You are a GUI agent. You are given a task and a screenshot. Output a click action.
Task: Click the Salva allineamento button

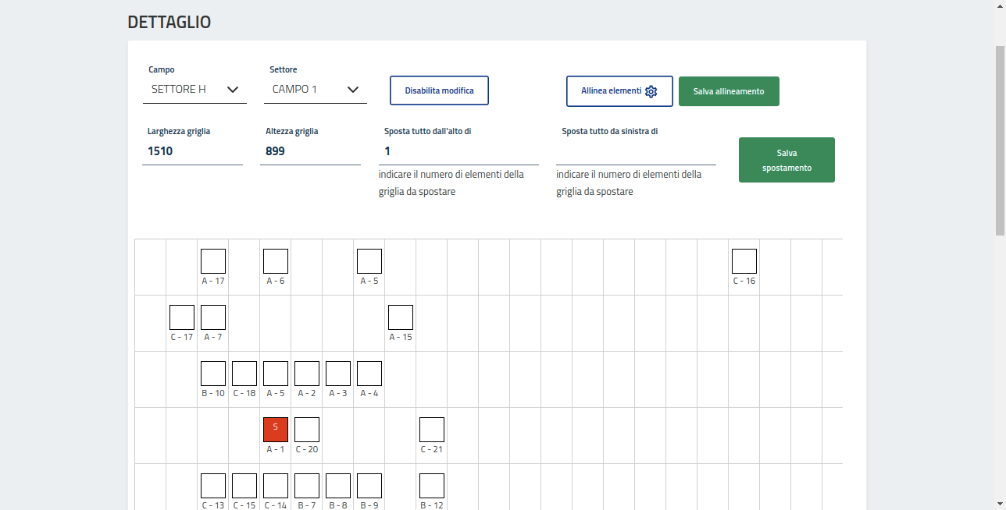tap(729, 91)
